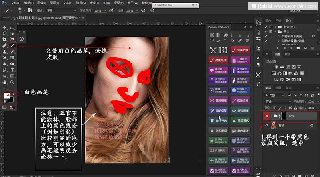320x177 pixels.
Task: Toggle the 默认动作 action set checkmark
Action: point(266,27)
